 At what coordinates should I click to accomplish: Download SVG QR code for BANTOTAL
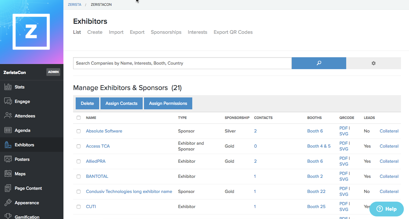coord(344,179)
